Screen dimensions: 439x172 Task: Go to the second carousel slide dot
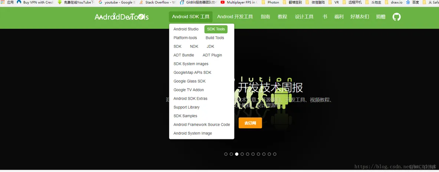(x=231, y=154)
